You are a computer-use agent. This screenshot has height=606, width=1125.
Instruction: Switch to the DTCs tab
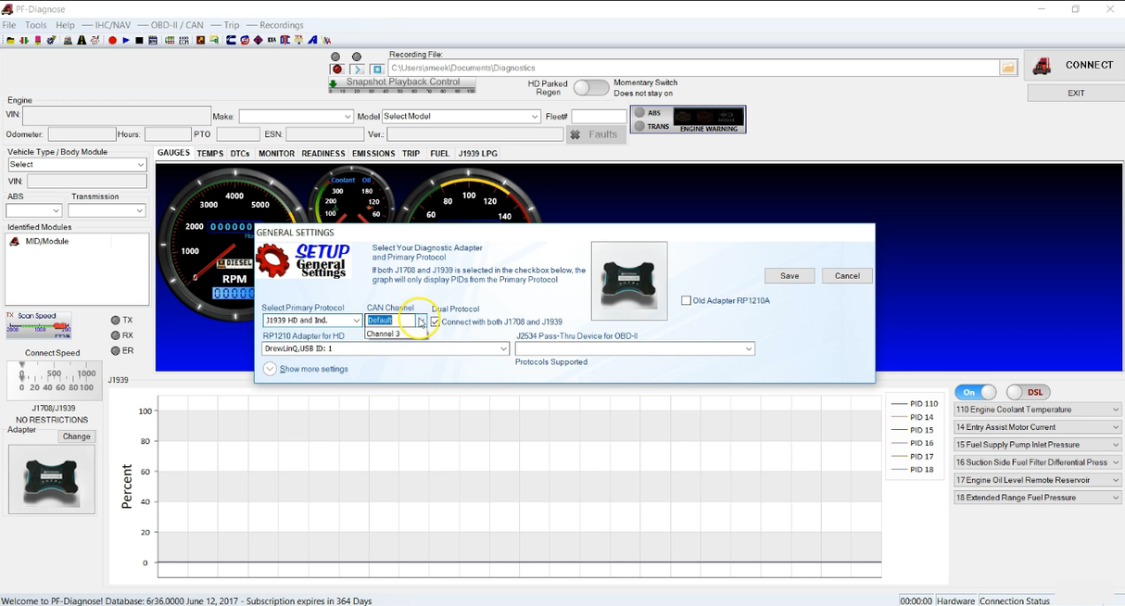coord(240,154)
